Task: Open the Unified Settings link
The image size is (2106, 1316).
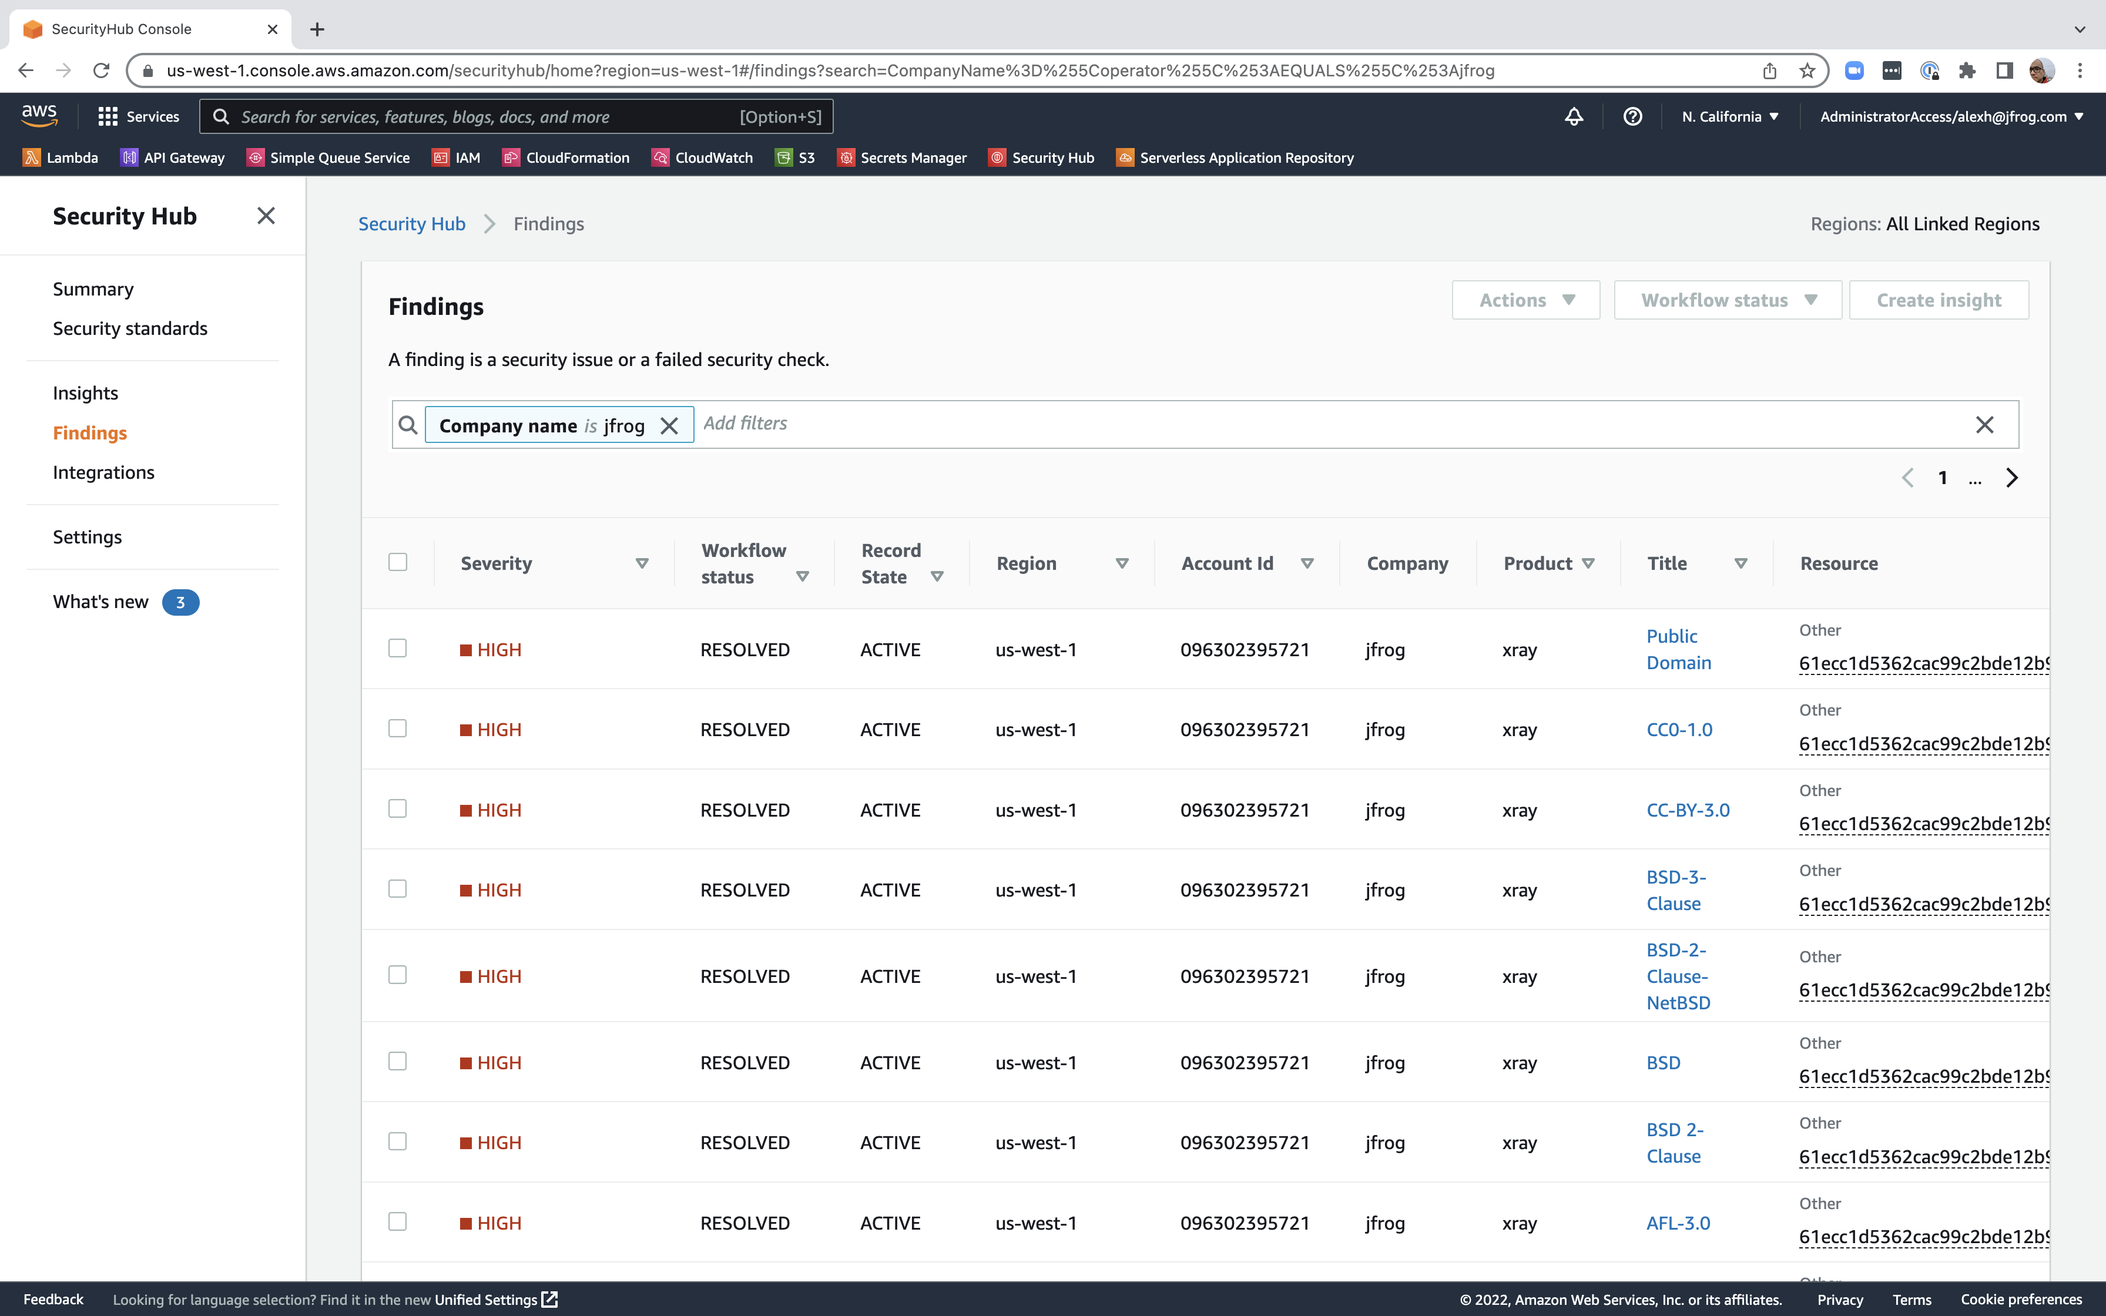Action: (x=496, y=1300)
